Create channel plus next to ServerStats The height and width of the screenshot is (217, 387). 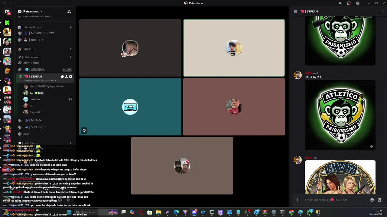[x=70, y=27]
